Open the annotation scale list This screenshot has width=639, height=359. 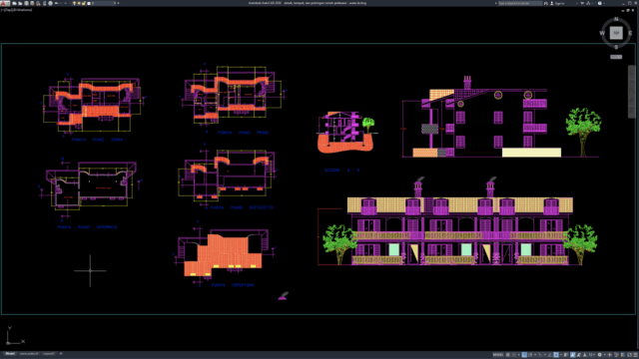(x=592, y=355)
